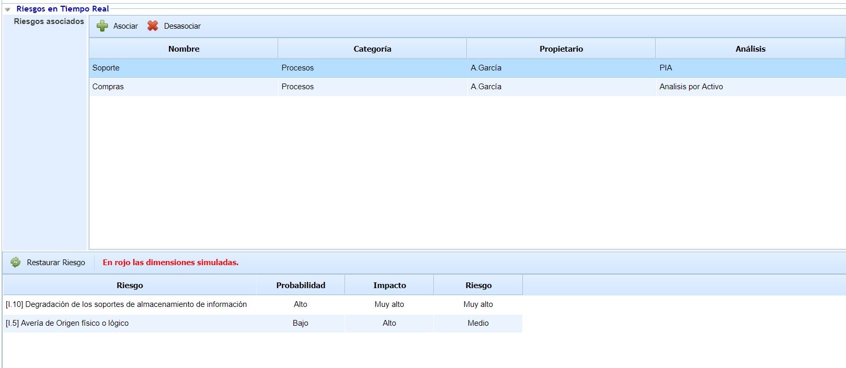Click the red X Desasociar icon
Screen dimensions: 846x368
coord(153,26)
